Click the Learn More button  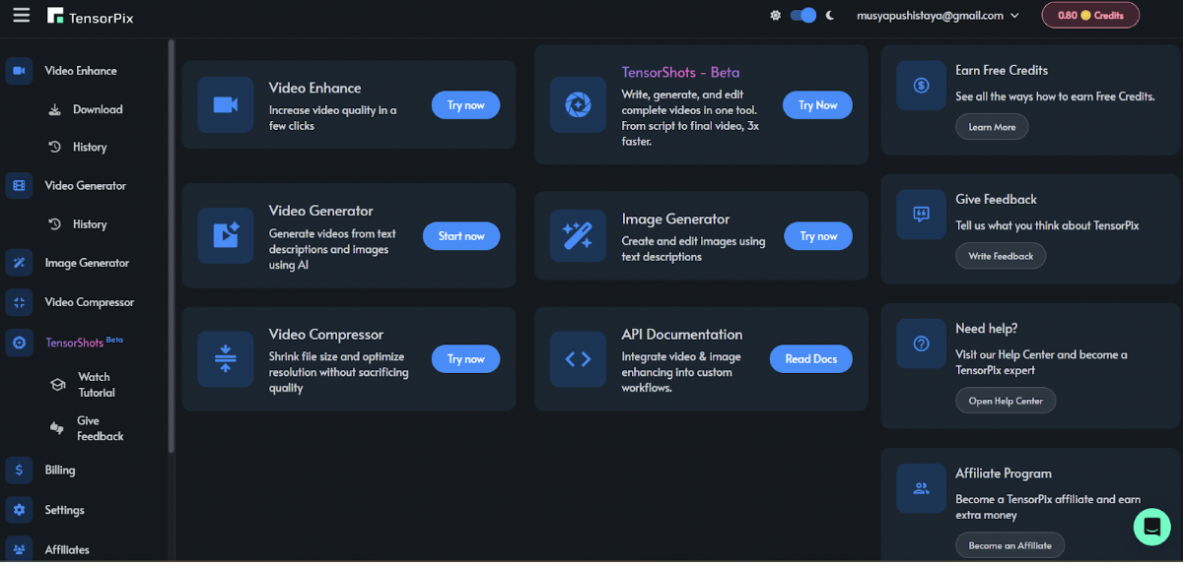pyautogui.click(x=992, y=127)
